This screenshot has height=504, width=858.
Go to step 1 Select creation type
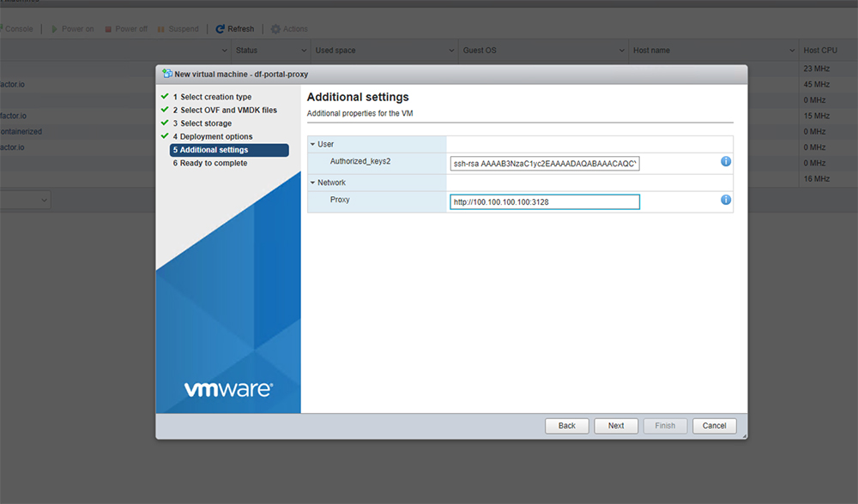tap(212, 97)
